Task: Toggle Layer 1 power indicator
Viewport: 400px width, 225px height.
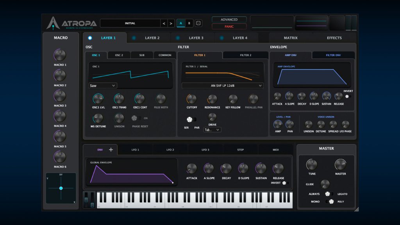Action: point(90,38)
